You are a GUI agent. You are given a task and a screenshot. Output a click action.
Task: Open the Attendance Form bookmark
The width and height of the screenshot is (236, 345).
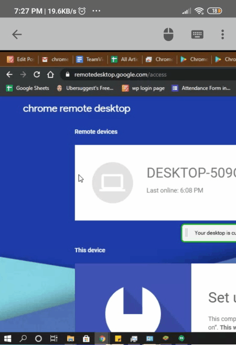201,88
